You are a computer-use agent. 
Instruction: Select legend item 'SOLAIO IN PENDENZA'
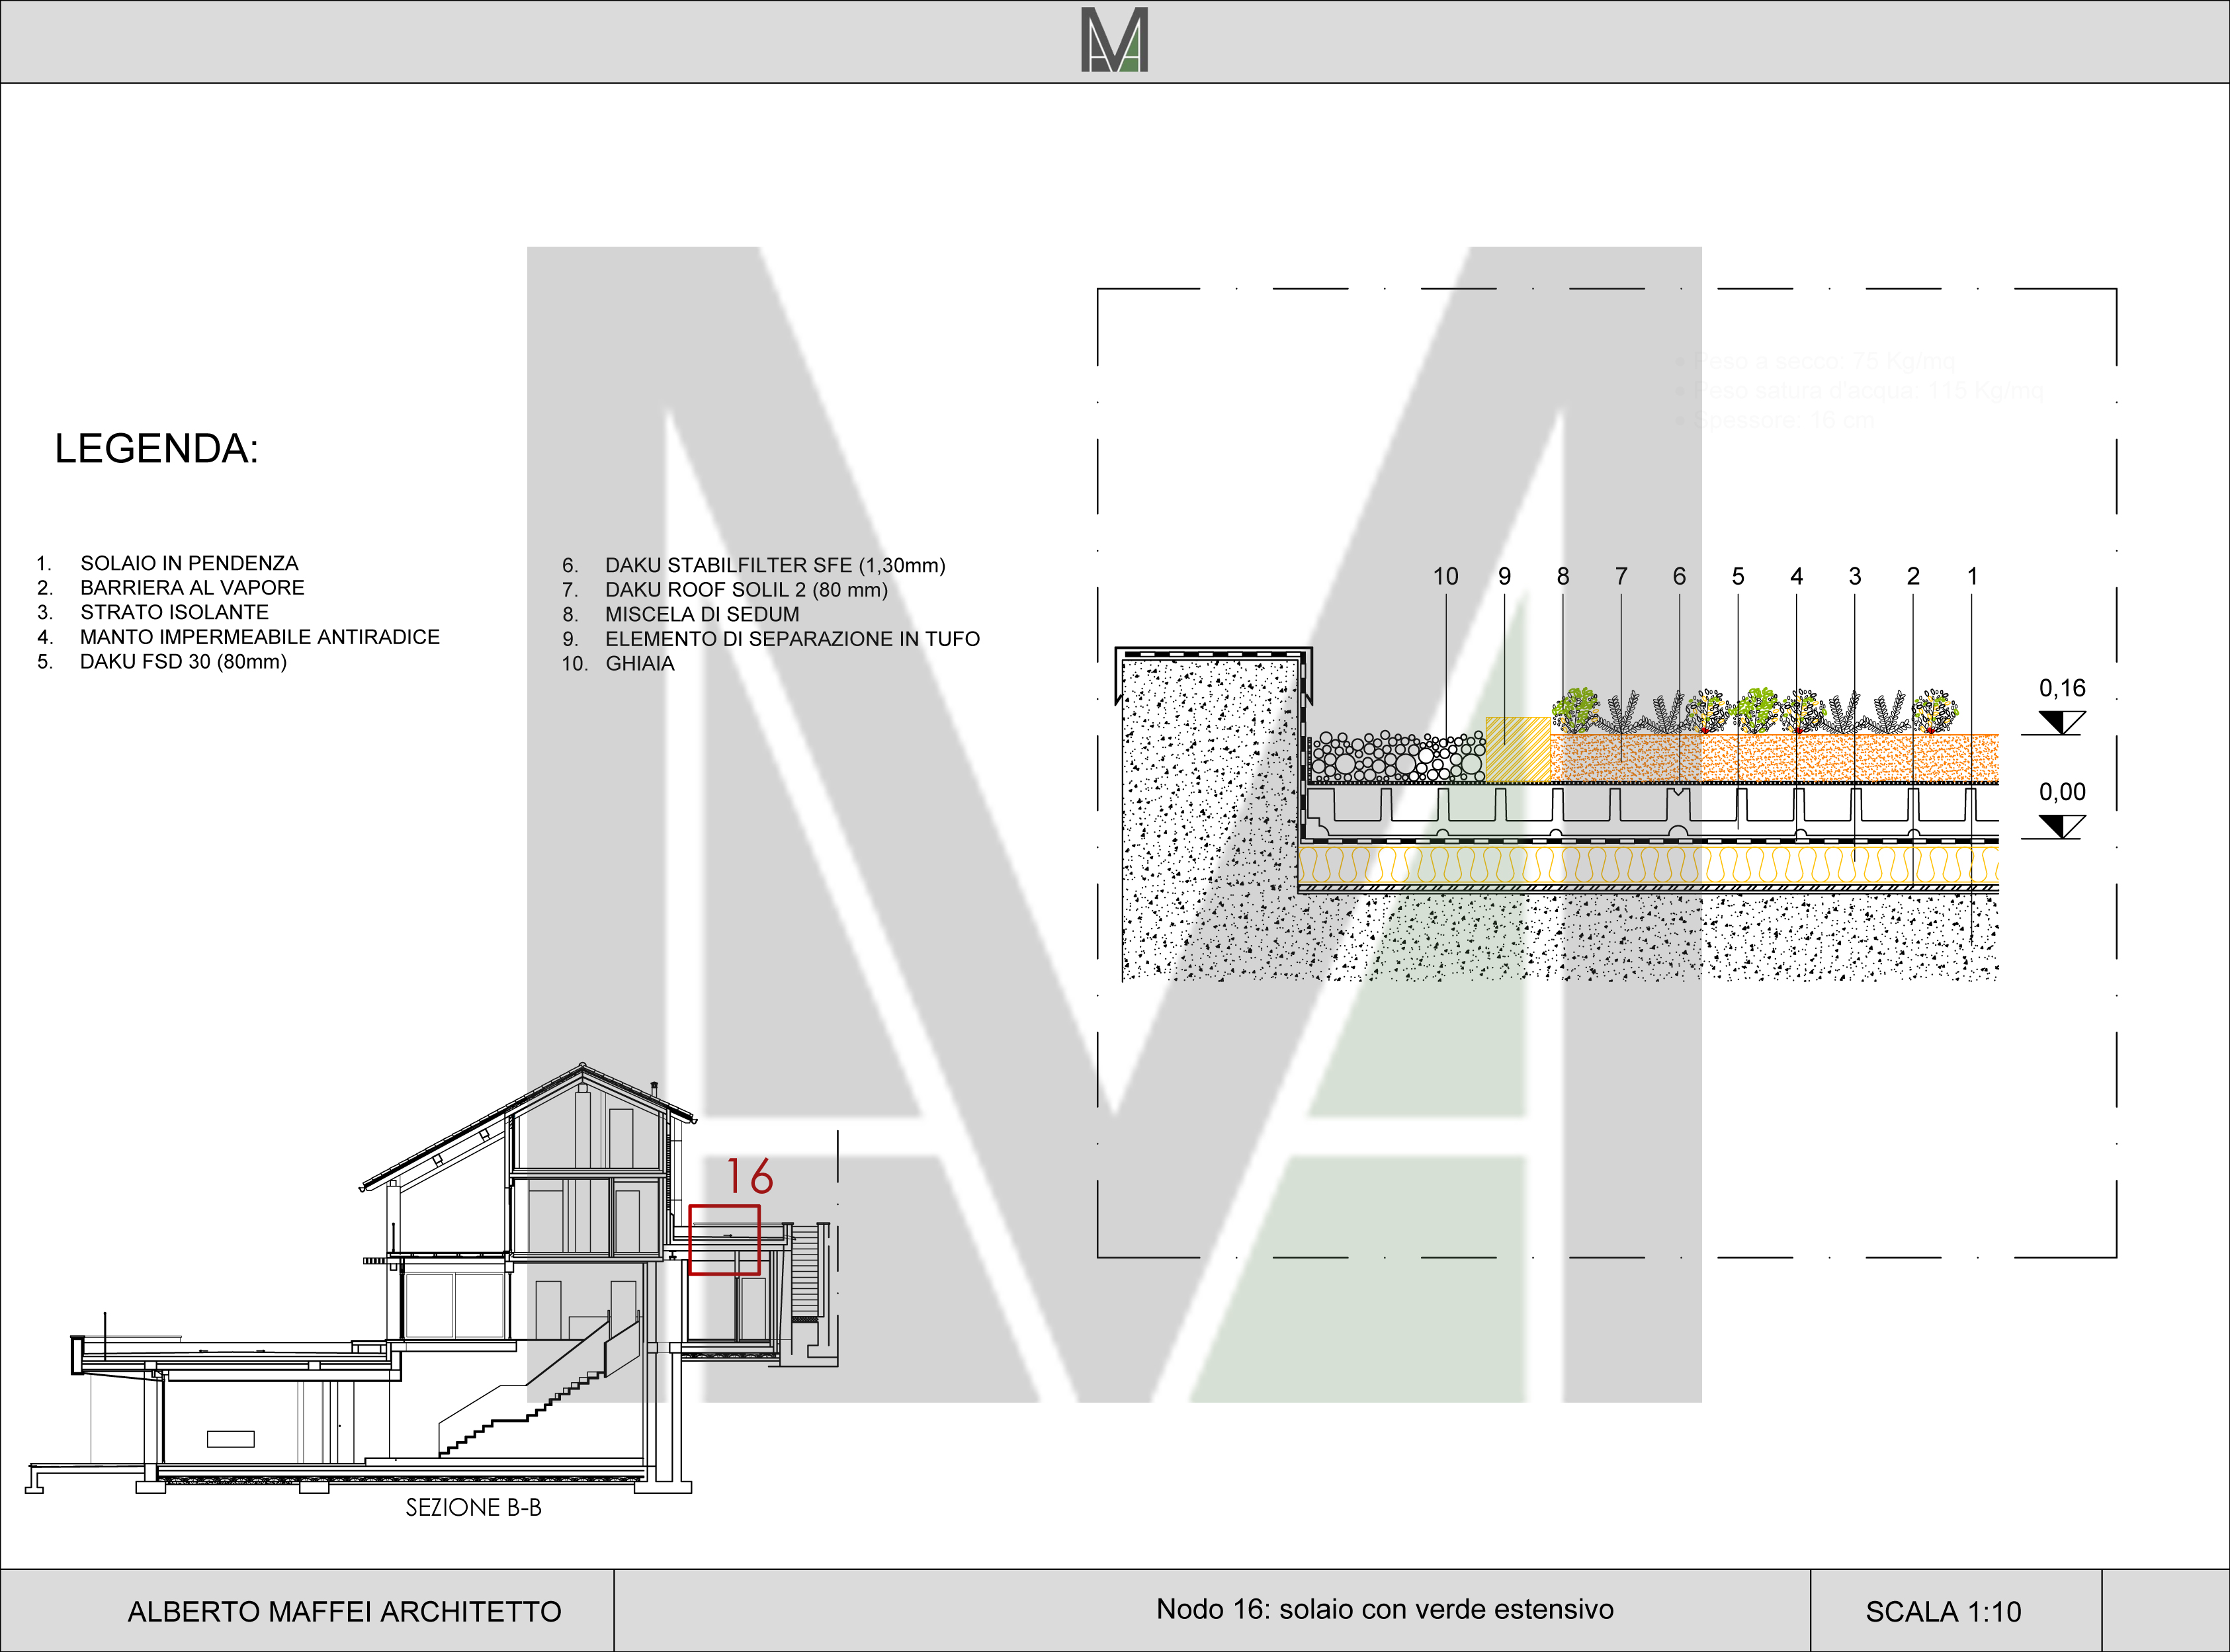[189, 563]
